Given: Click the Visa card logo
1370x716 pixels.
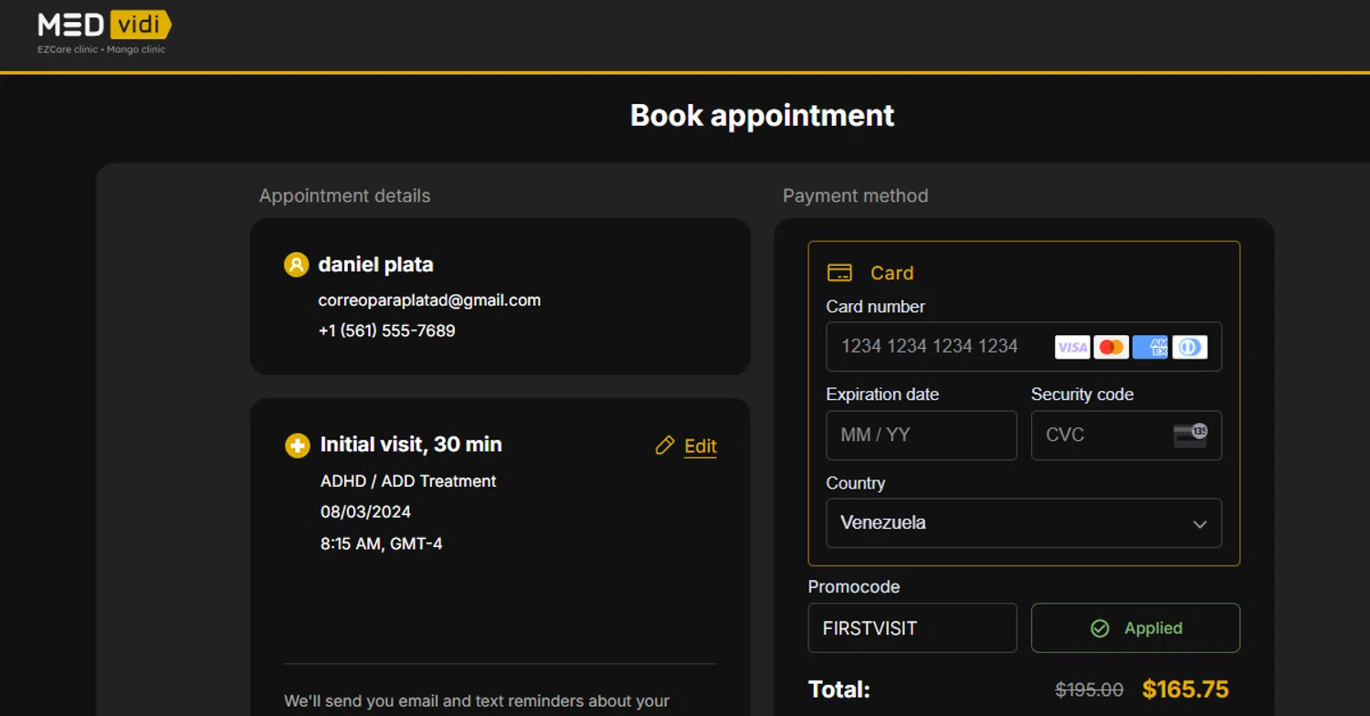Looking at the screenshot, I should [1072, 347].
